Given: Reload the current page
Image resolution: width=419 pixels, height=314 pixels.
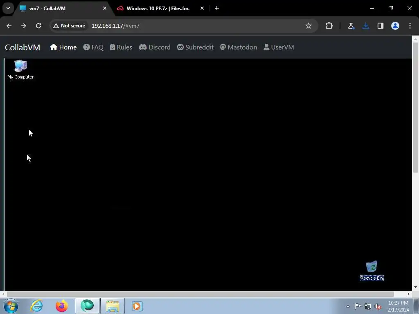Looking at the screenshot, I should (x=38, y=26).
